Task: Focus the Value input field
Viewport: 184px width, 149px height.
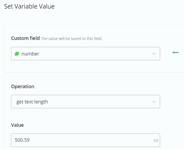Action: tap(81, 140)
